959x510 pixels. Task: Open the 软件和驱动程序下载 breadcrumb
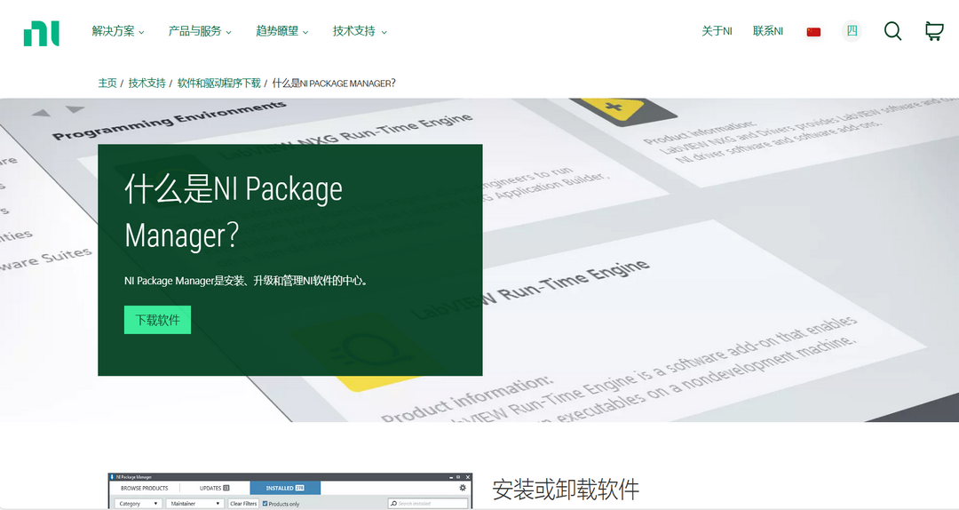218,83
